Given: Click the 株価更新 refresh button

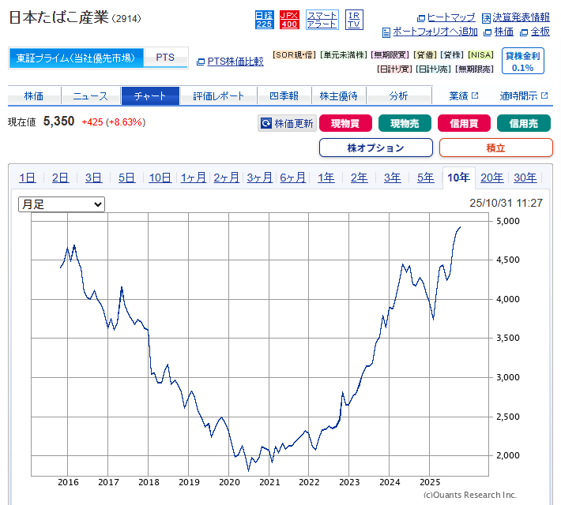Looking at the screenshot, I should coord(288,123).
